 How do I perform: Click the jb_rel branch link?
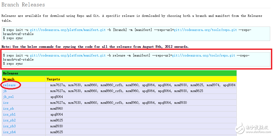click(x=8, y=97)
